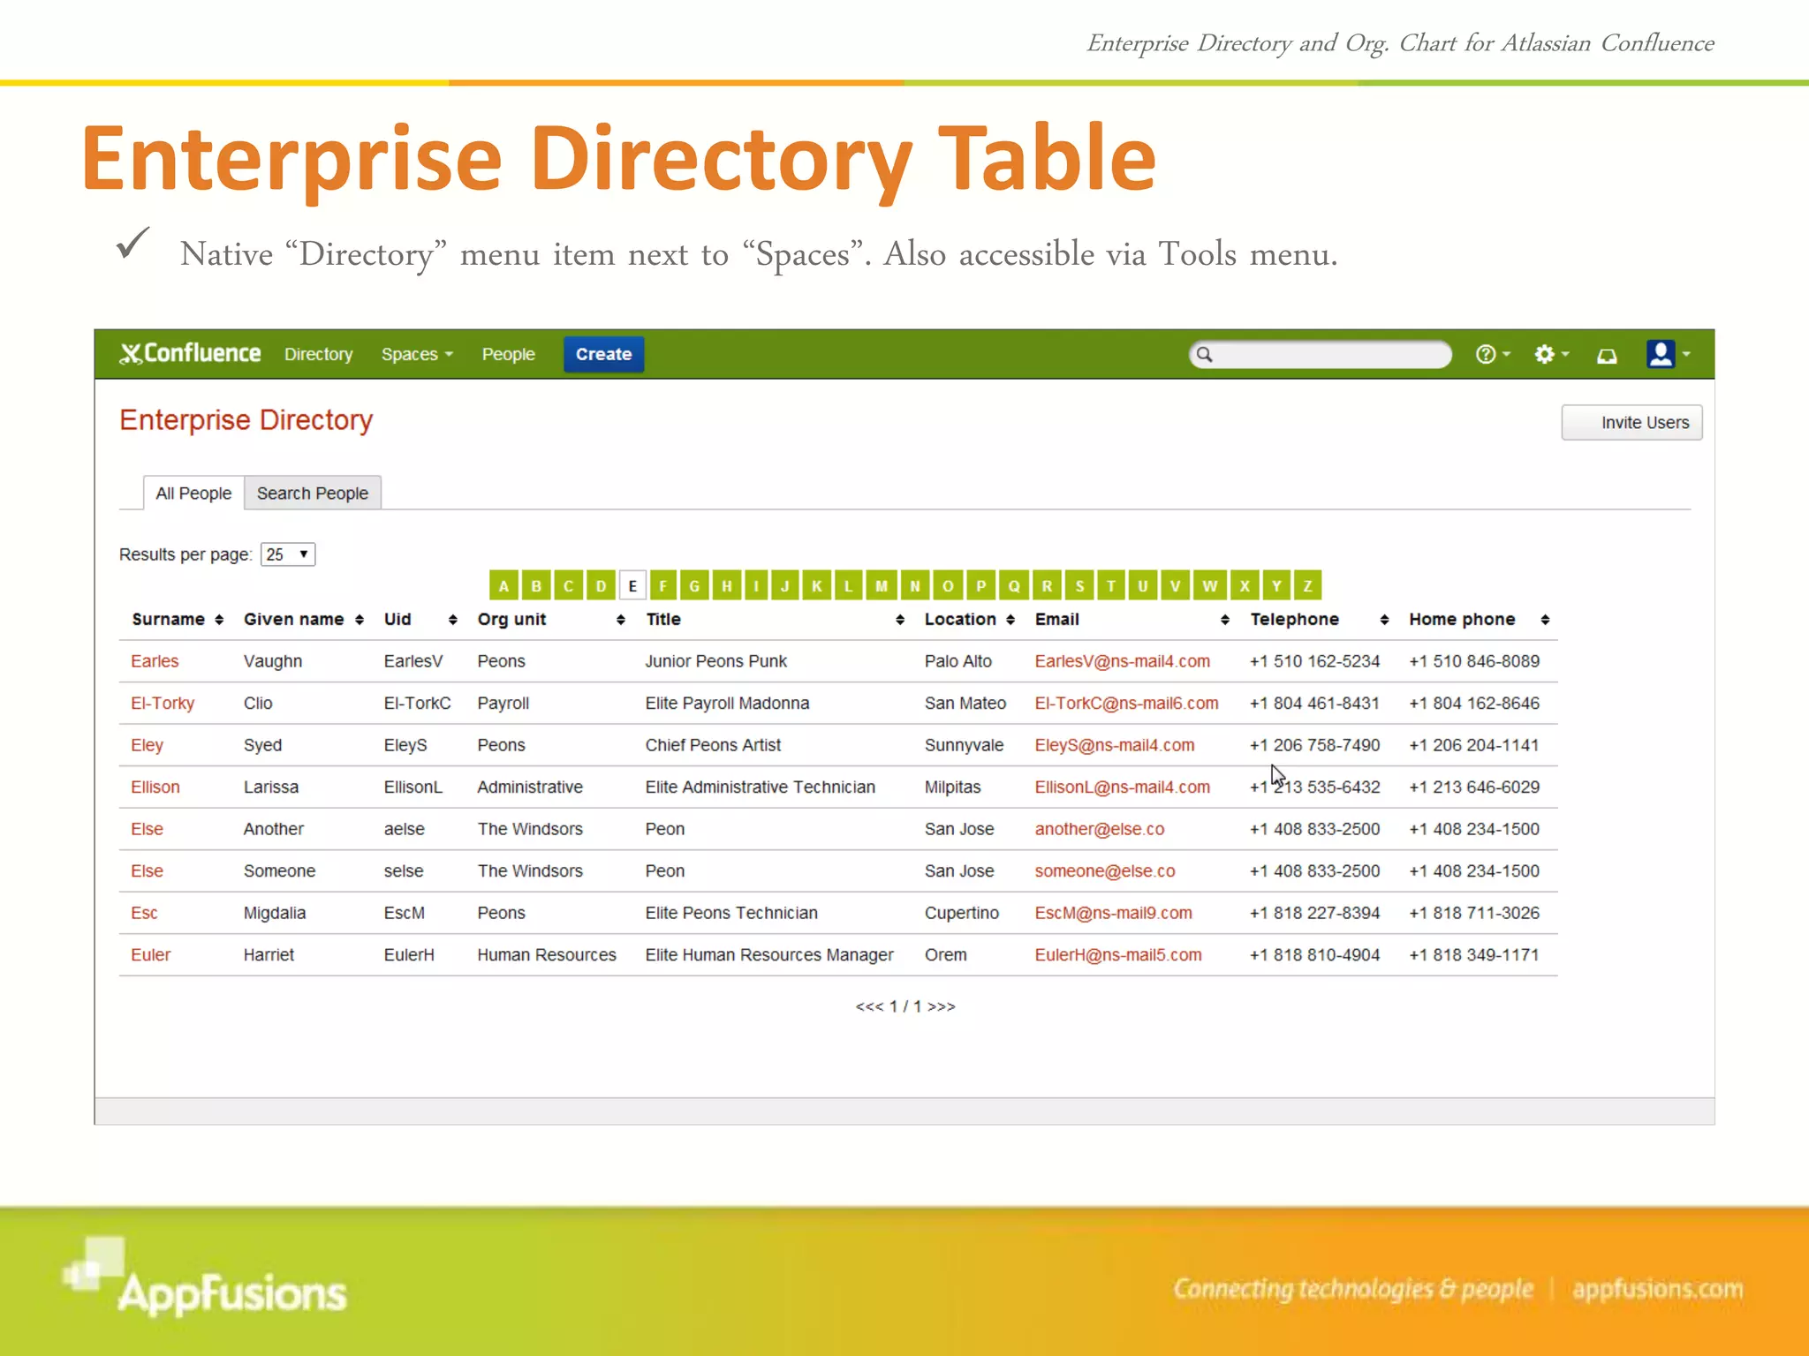Filter directory by letter W
Screen dimensions: 1809x1356
pyautogui.click(x=1209, y=585)
